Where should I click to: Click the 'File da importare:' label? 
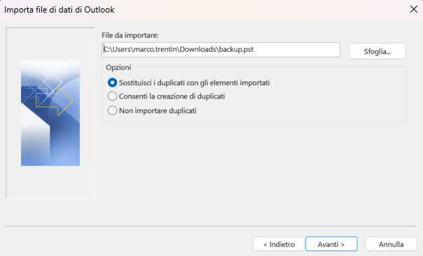(x=130, y=35)
